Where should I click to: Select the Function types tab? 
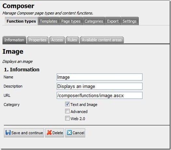[x=21, y=21]
